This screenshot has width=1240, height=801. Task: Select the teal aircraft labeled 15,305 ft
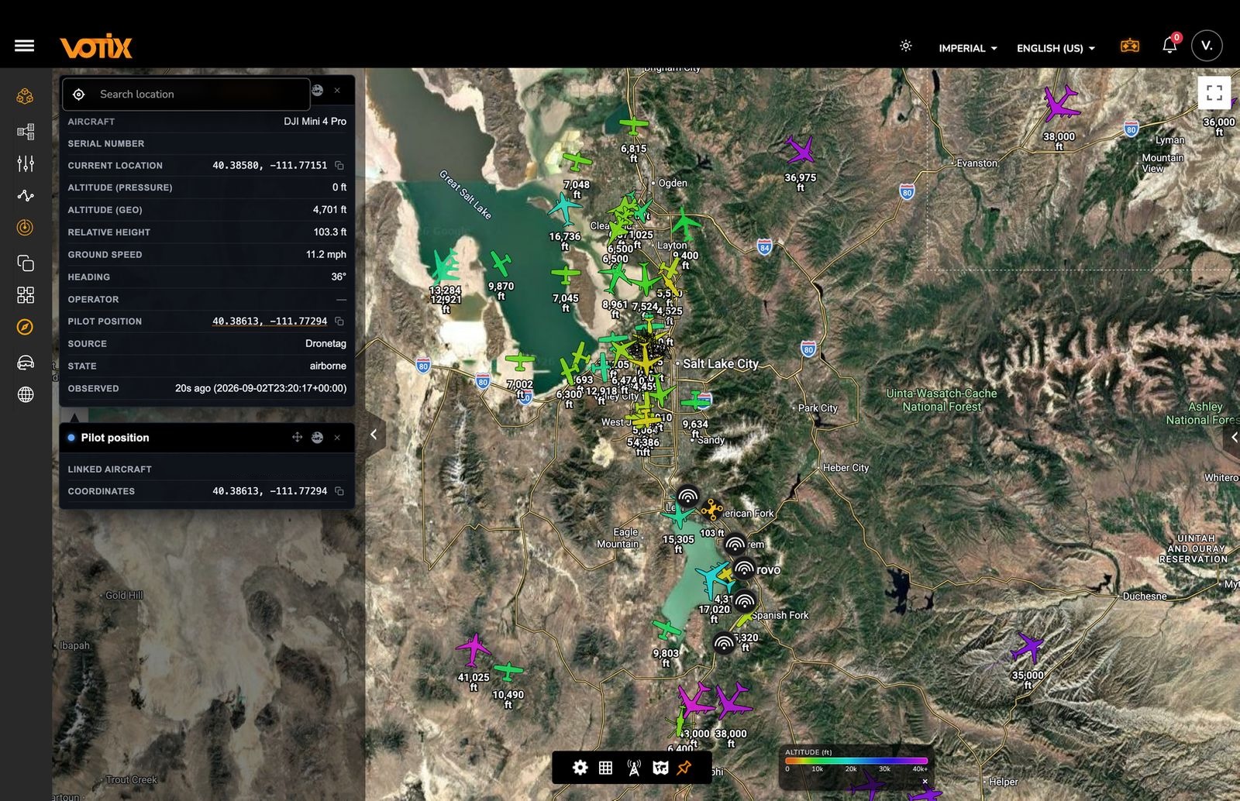678,514
